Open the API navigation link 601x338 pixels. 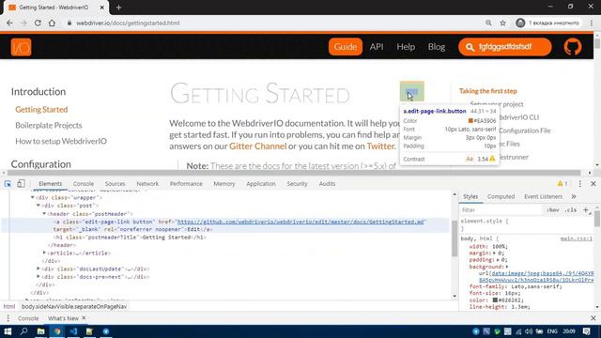[x=377, y=47]
